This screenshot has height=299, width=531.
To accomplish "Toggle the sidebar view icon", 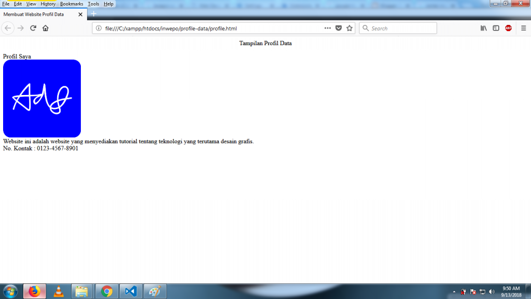I will tap(496, 28).
